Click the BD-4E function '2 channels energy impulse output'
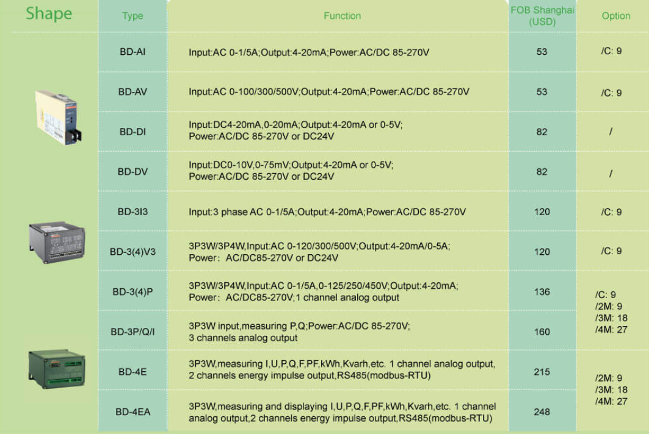 [261, 375]
